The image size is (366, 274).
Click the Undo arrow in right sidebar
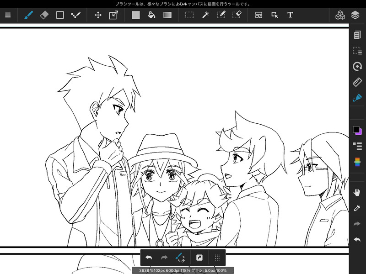(357, 239)
